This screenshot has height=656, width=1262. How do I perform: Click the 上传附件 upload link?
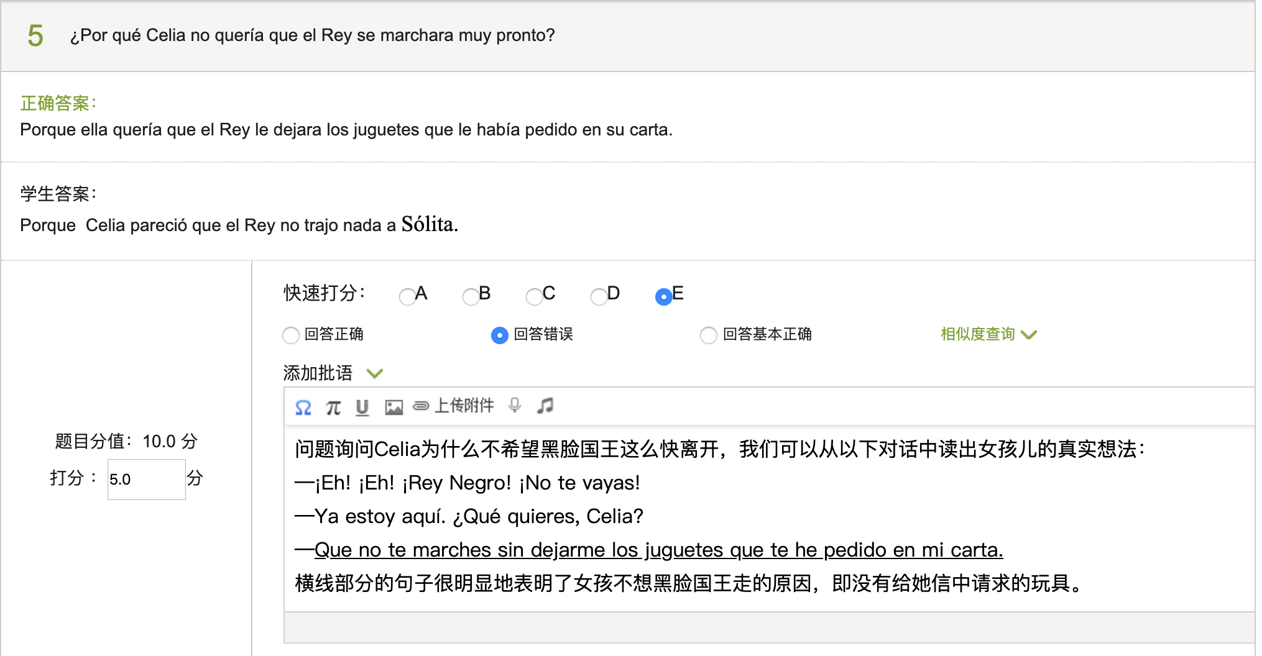click(x=464, y=406)
